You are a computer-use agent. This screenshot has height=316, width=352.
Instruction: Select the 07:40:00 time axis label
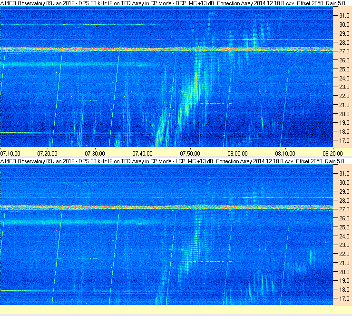coord(142,154)
